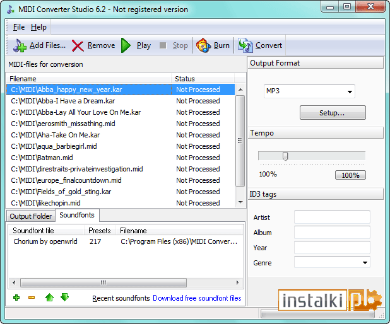
Task: Click the app music note title icon
Action: [x=11, y=9]
